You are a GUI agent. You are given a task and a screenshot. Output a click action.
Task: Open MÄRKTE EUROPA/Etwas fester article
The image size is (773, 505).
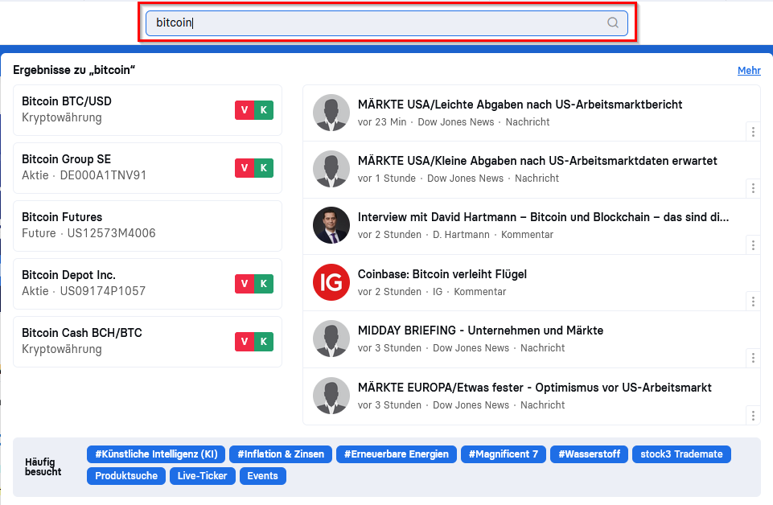(x=535, y=388)
